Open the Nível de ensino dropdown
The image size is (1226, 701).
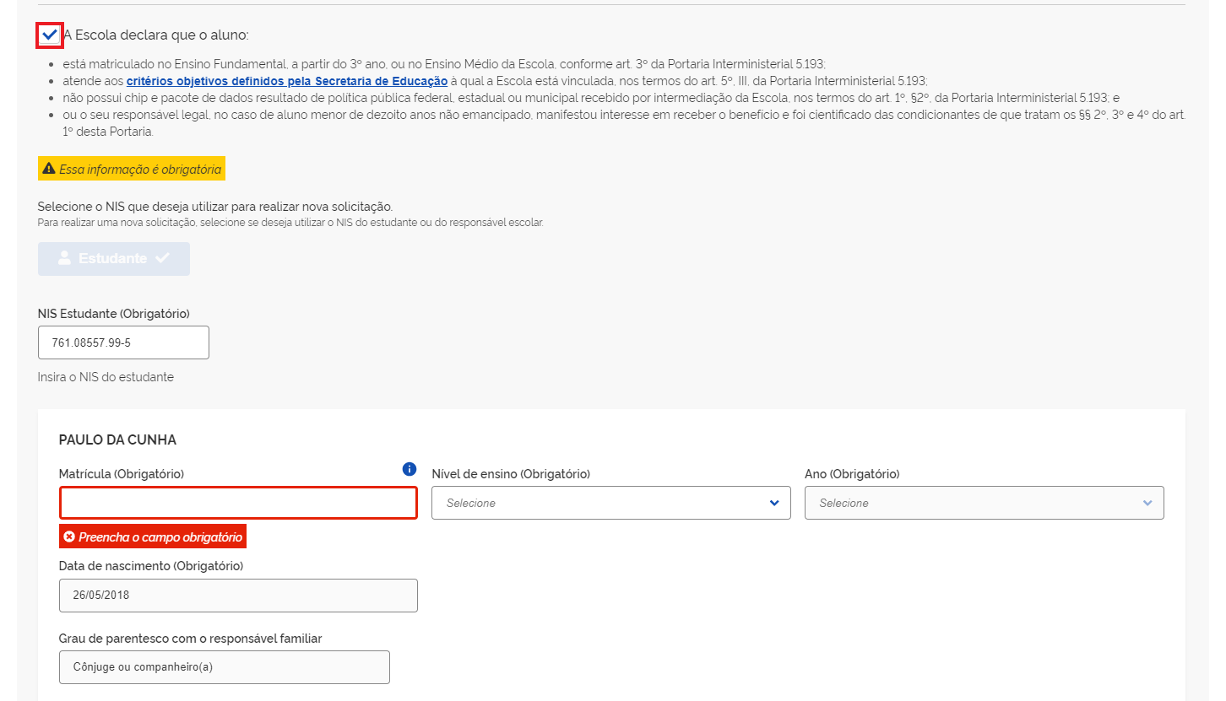pyautogui.click(x=610, y=503)
